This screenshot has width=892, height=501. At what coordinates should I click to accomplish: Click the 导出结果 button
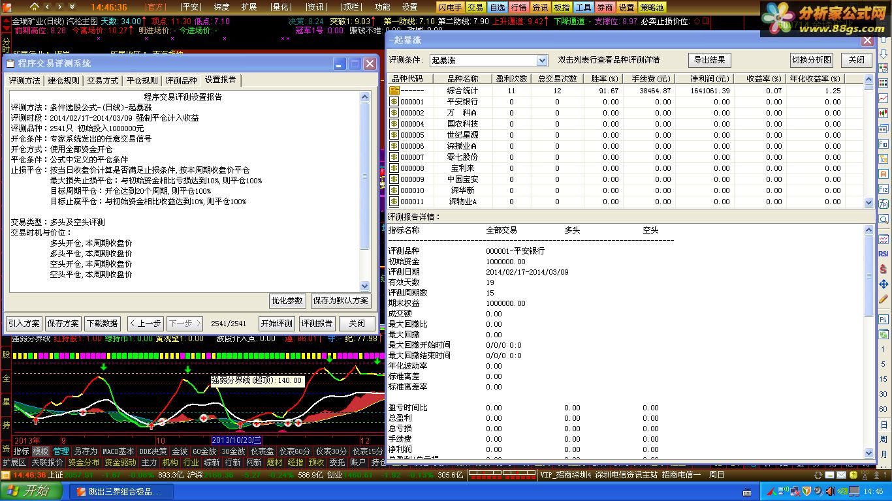[x=709, y=60]
